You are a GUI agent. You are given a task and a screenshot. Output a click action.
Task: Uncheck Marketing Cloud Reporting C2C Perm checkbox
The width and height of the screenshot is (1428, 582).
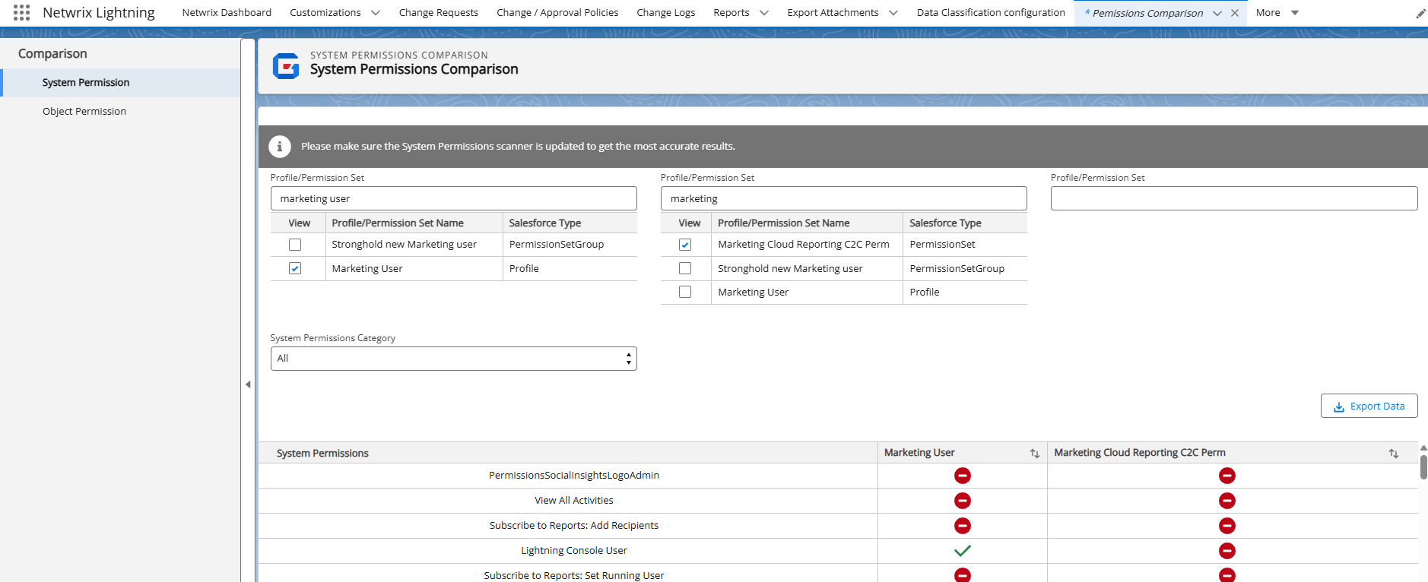[685, 245]
